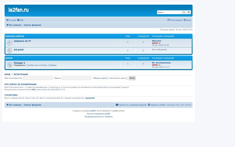235x147 pixels.
Task: Click the СТАТИСТИКА heading
Action: click(11, 95)
